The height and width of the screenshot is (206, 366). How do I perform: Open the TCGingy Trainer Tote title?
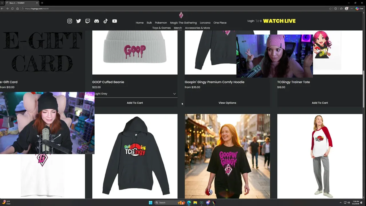coord(293,82)
